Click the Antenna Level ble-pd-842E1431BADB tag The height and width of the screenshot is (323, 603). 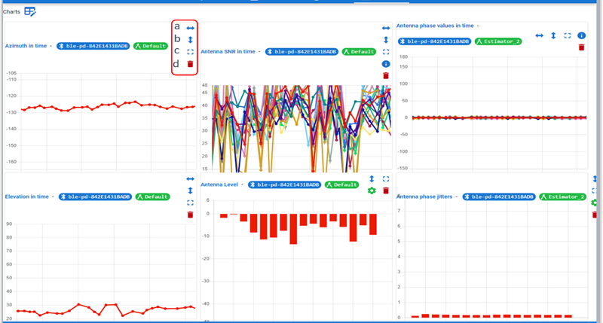pos(285,184)
